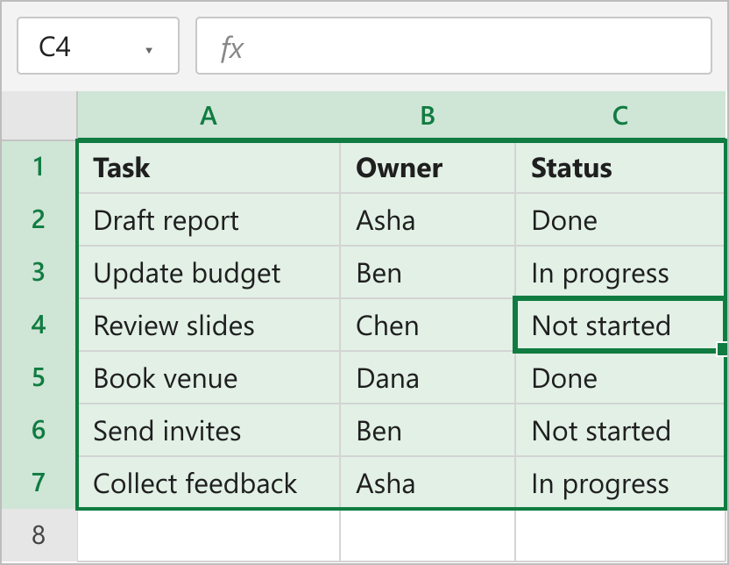The width and height of the screenshot is (729, 565).
Task: Select the Task header cell
Action: [209, 167]
